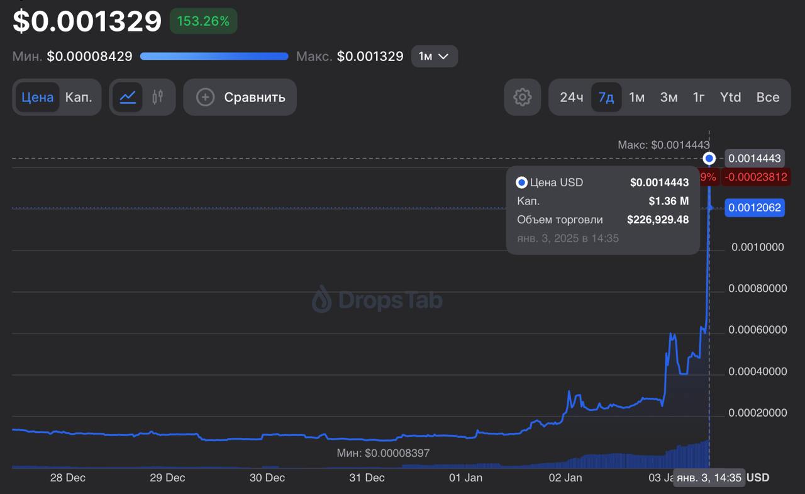Switch to candlestick chart view
This screenshot has width=805, height=494.
[x=157, y=97]
